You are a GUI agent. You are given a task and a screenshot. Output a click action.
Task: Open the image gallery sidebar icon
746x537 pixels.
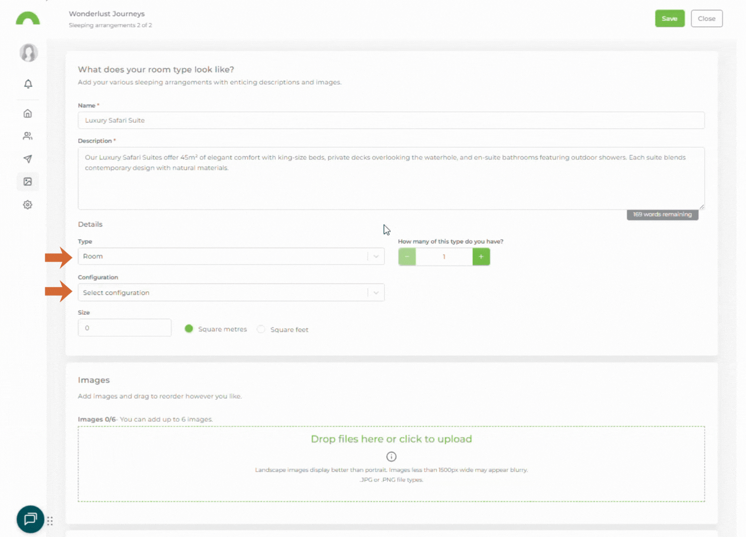(x=28, y=182)
